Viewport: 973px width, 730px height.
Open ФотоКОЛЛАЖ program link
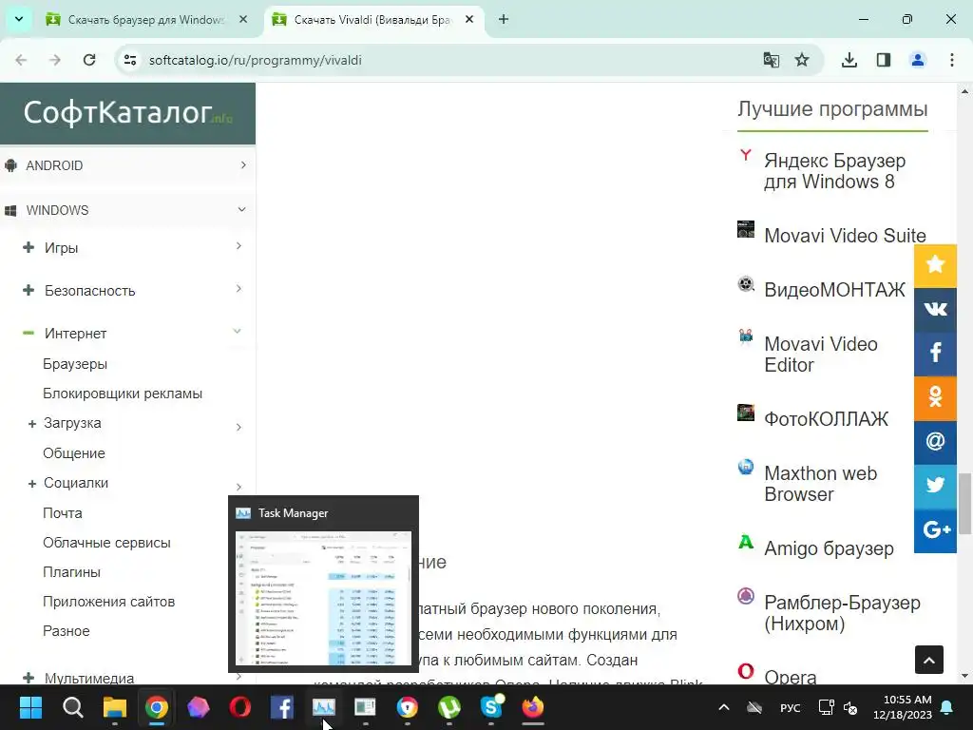tap(826, 419)
